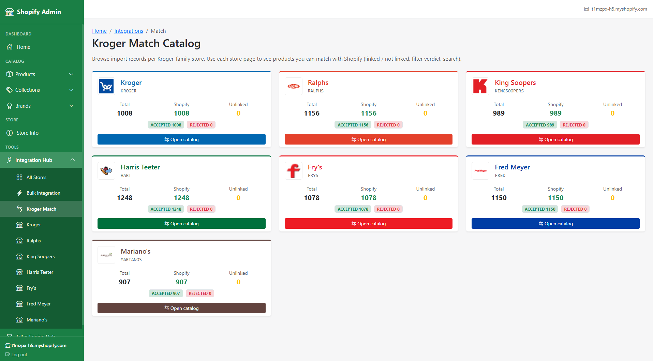Click the Ralphs sidebar shop icon

[x=19, y=241]
